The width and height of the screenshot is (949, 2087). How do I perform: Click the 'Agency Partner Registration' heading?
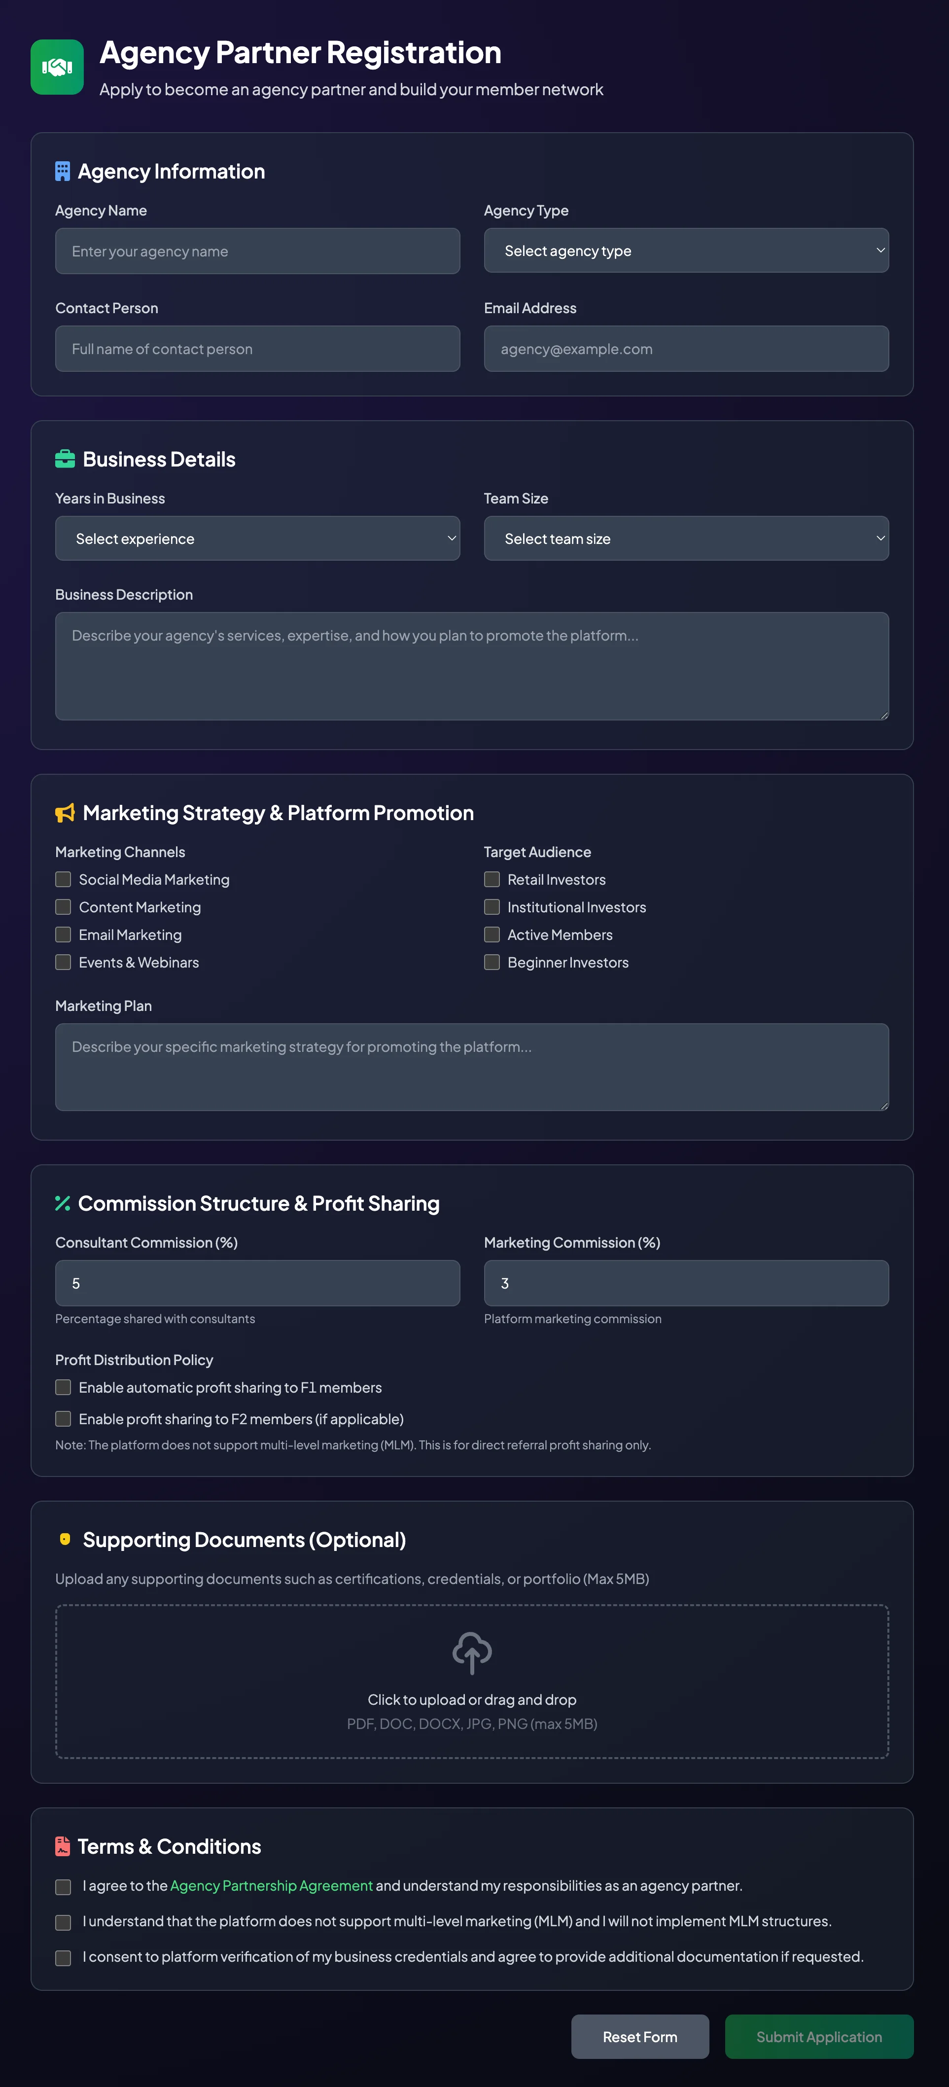[x=300, y=53]
